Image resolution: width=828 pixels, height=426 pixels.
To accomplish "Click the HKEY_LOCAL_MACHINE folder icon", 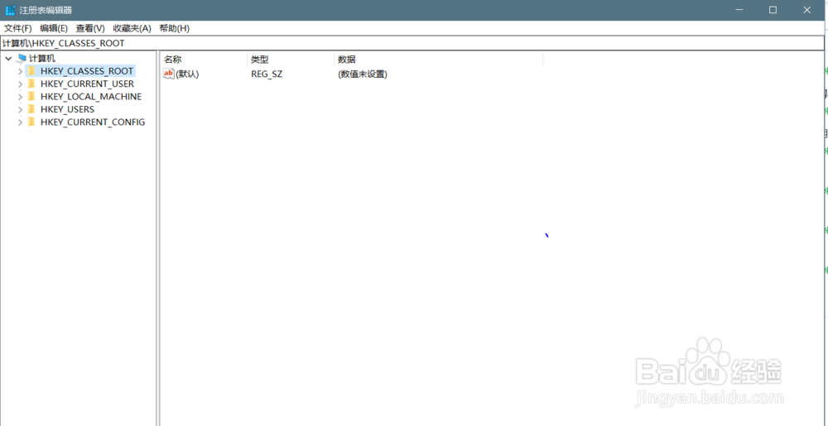I will tap(31, 97).
